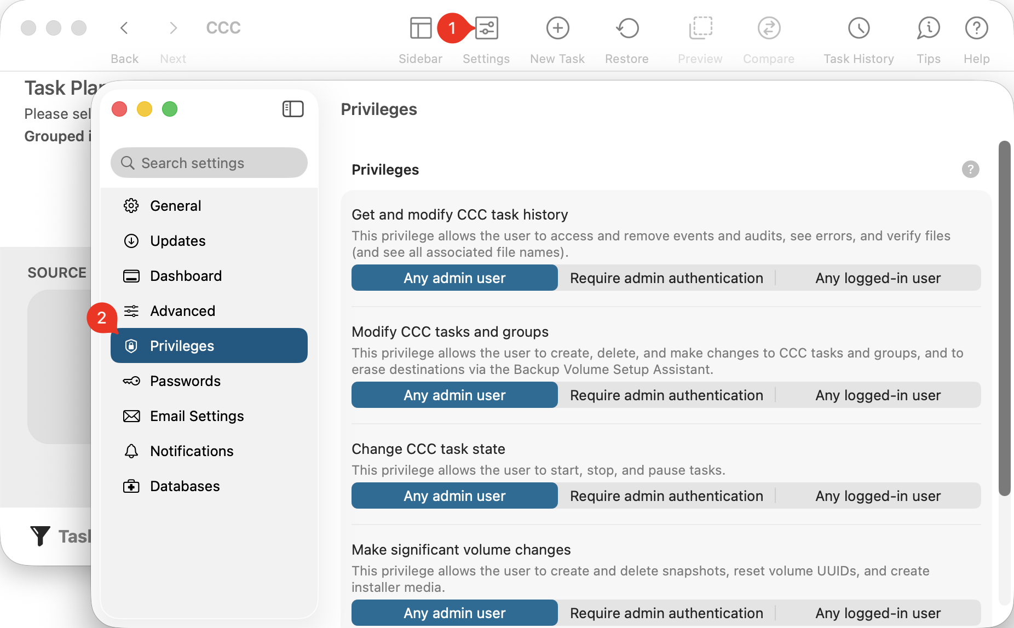The image size is (1014, 628).
Task: Select Any admin user for task history
Action: click(454, 278)
